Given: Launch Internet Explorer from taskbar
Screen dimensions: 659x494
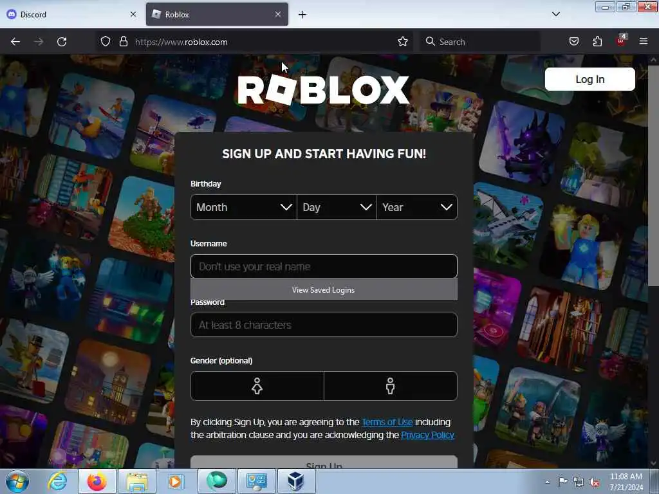Looking at the screenshot, I should (57, 481).
